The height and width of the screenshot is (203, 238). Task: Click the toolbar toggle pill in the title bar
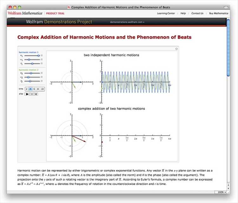226,7
